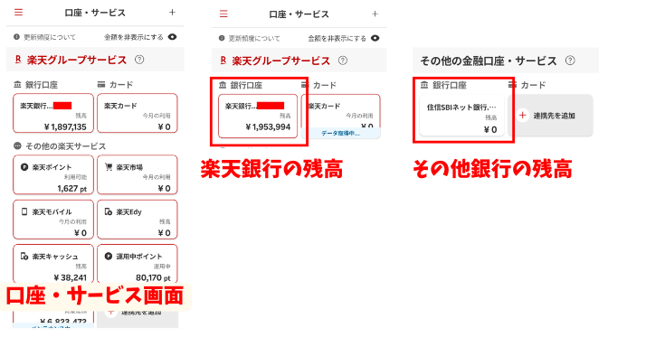Screen dimensions: 646x337
Task: Click the 口座・サービス title in middle screen
Action: coord(299,14)
